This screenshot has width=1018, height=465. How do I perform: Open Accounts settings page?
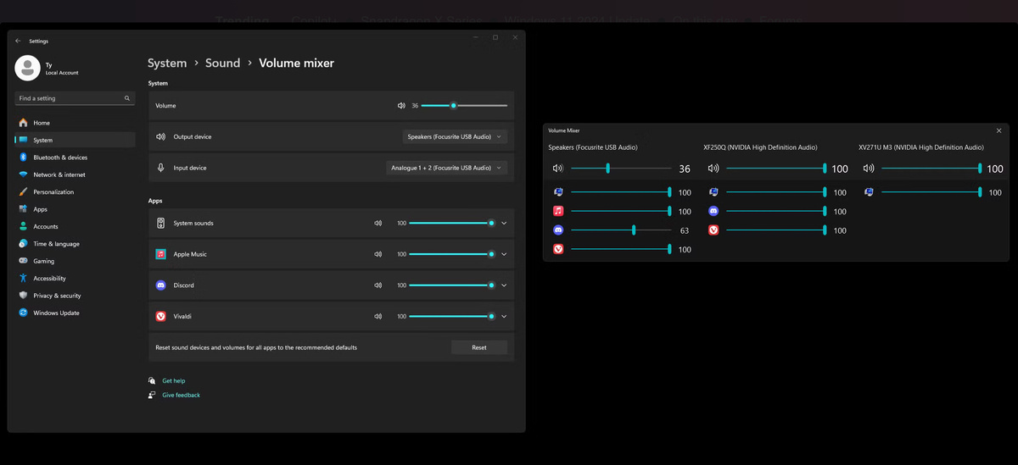tap(75, 226)
